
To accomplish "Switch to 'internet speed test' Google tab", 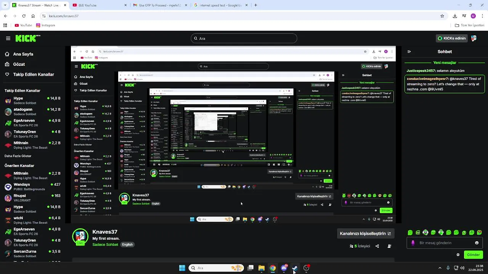I will pyautogui.click(x=220, y=5).
